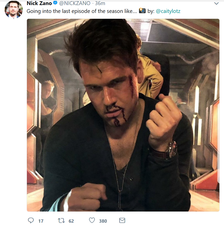
Task: Like the tweet with the heart icon
Action: 92,220
